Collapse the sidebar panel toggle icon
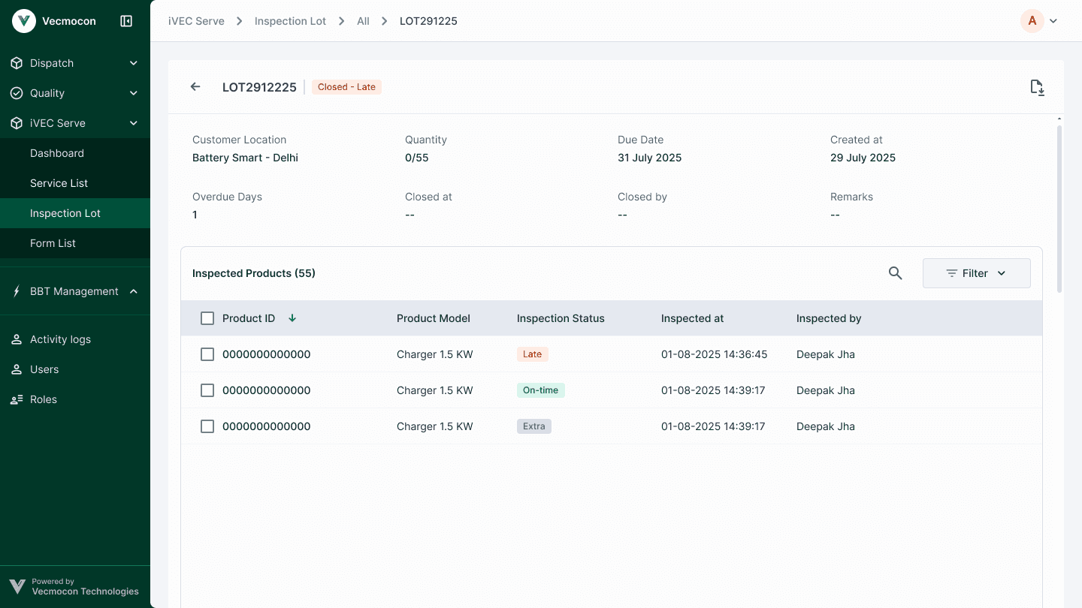 click(x=126, y=21)
